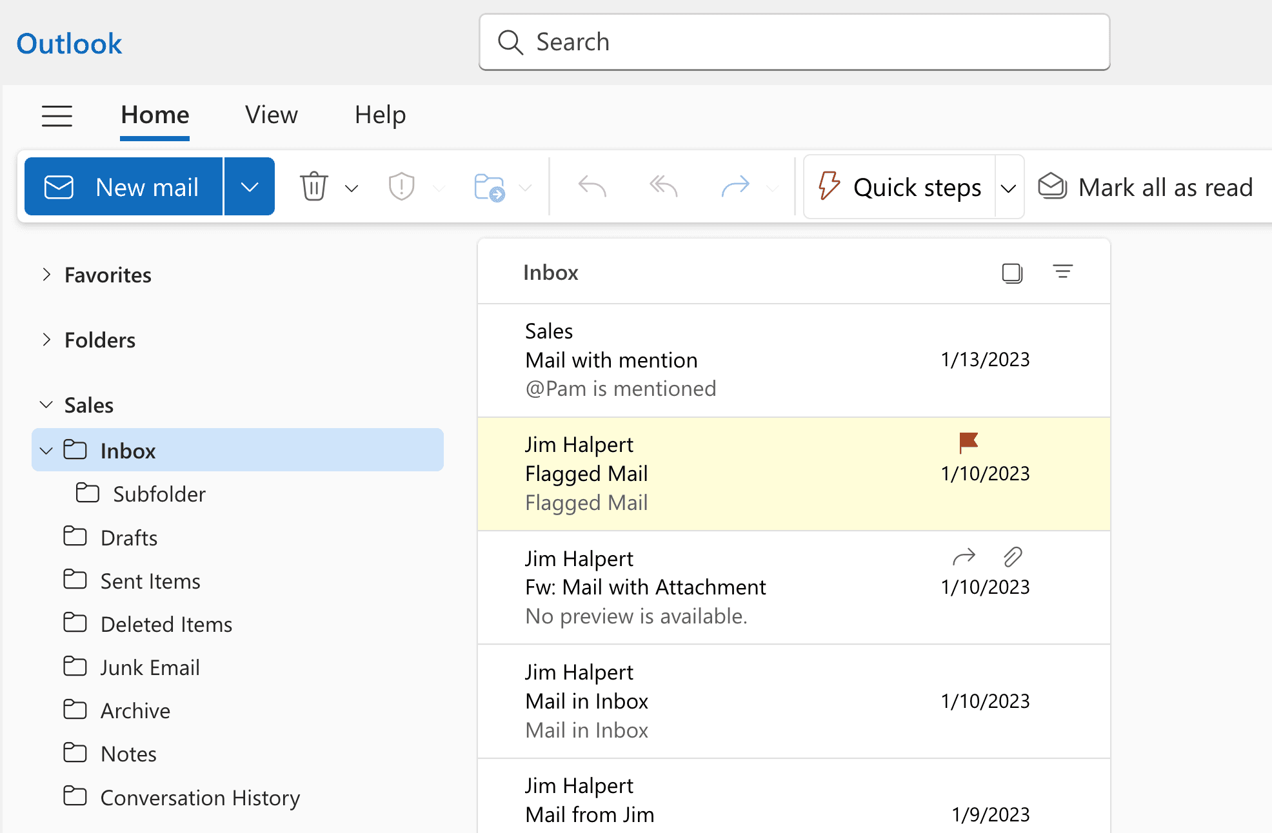This screenshot has height=833, width=1272.
Task: Click the New mail button
Action: click(123, 186)
